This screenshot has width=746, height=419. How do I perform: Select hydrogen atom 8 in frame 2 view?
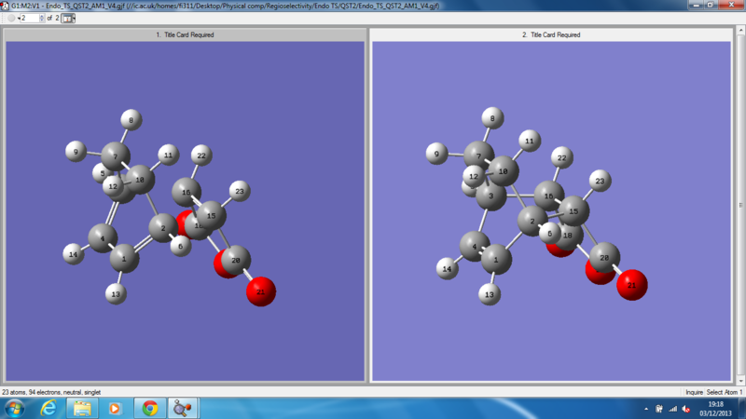tap(493, 118)
